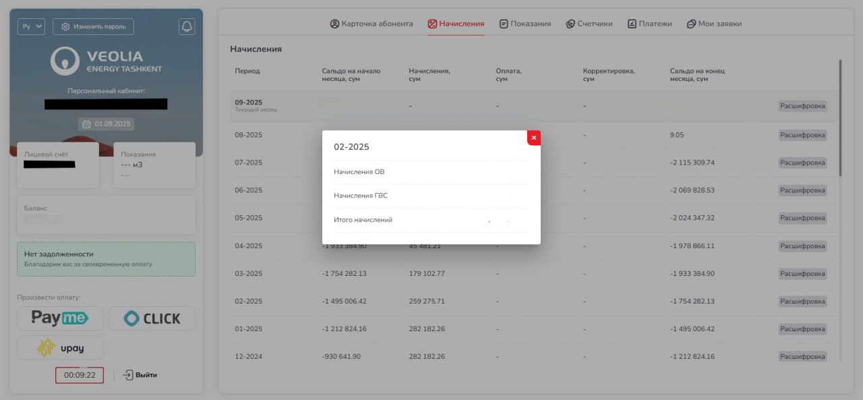Open the Ру language dropdown
The image size is (863, 400).
click(x=31, y=26)
